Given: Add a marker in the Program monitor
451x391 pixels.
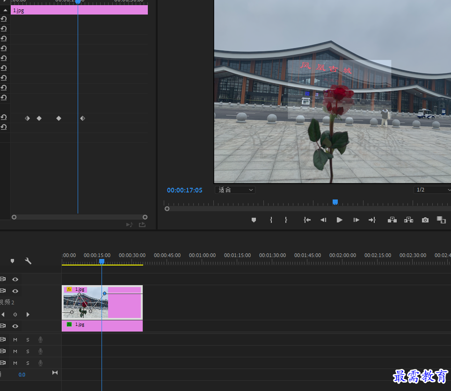Looking at the screenshot, I should [x=254, y=220].
